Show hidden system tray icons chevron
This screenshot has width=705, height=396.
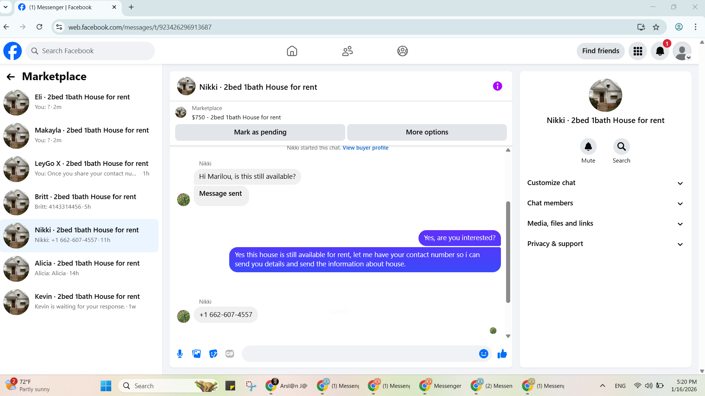coord(602,386)
